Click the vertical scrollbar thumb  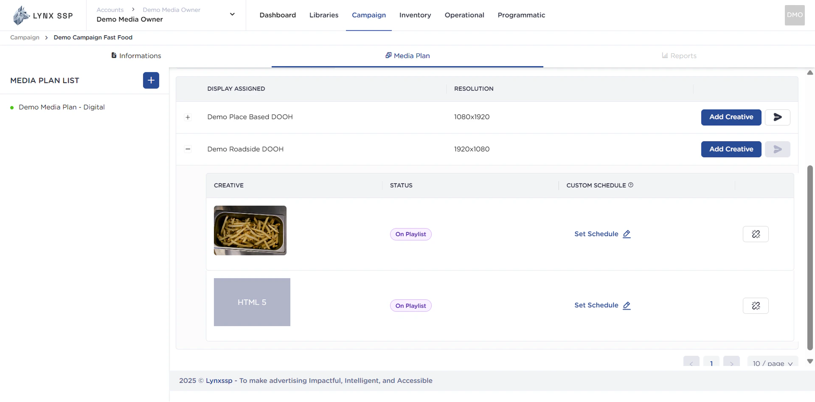(810, 258)
